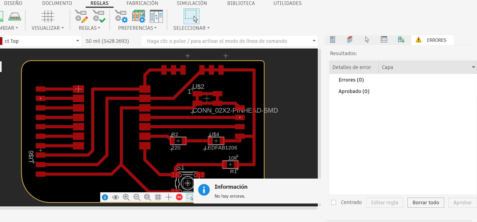Image resolution: width=477 pixels, height=222 pixels.
Task: Toggle the grid display in canvas toolbar
Action: [x=158, y=197]
